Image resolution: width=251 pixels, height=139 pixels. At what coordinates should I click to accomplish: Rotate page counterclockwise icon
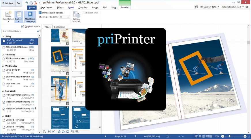coord(63,132)
